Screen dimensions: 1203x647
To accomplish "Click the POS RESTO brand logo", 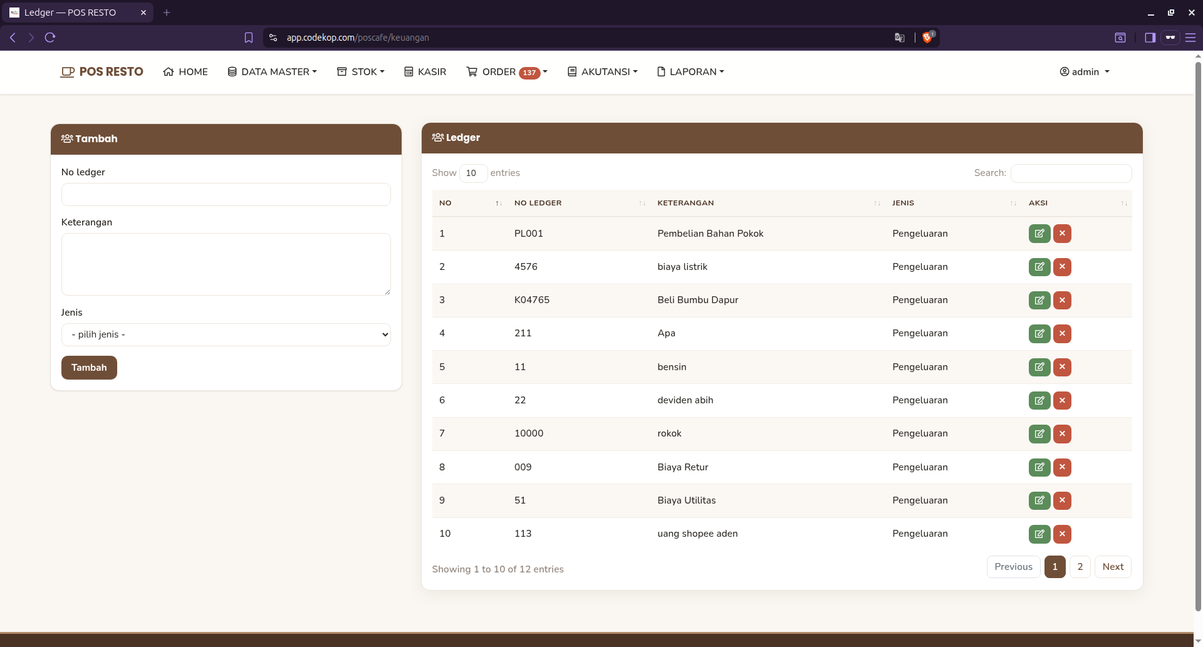I will tap(102, 72).
